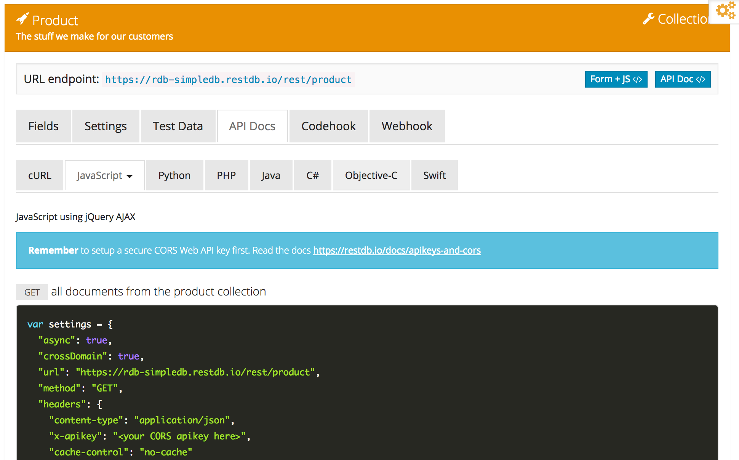Open the Webhook tab
The width and height of the screenshot is (739, 460).
click(x=407, y=126)
